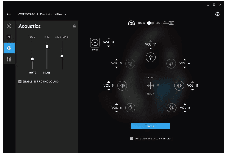Click the DTS label next to switch
Viewport: 227px width, 157px height.
157,23
